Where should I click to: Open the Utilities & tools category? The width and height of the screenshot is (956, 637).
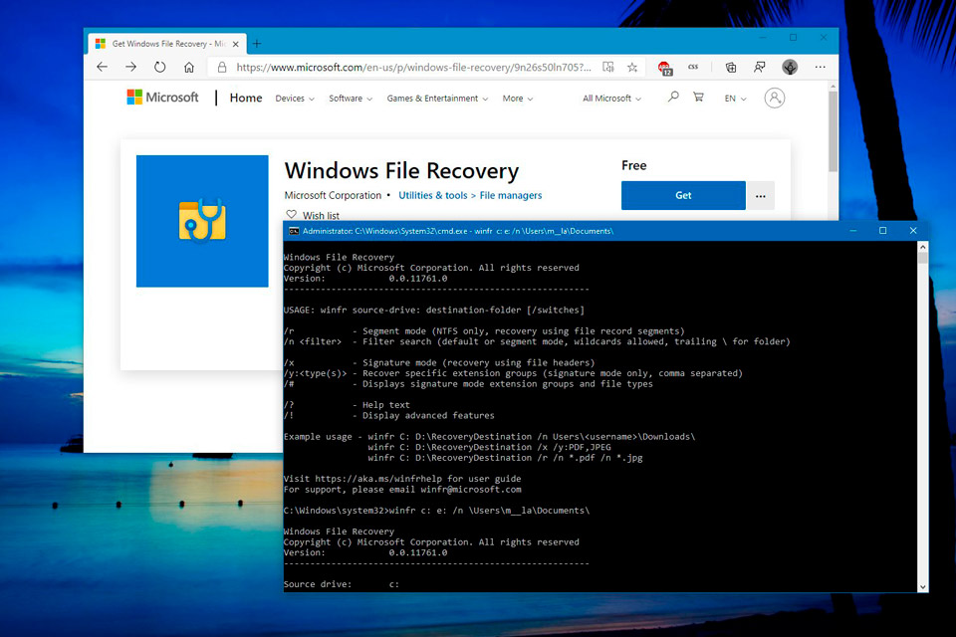point(433,195)
